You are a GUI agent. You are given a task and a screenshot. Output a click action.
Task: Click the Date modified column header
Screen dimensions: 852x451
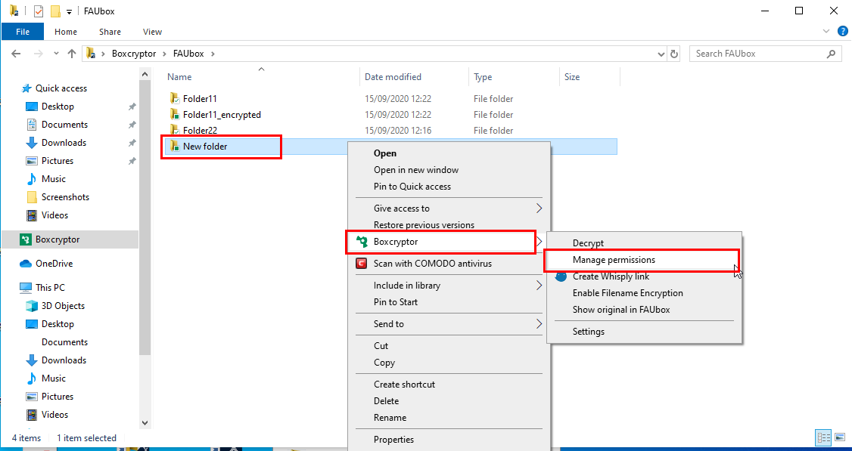coord(393,77)
